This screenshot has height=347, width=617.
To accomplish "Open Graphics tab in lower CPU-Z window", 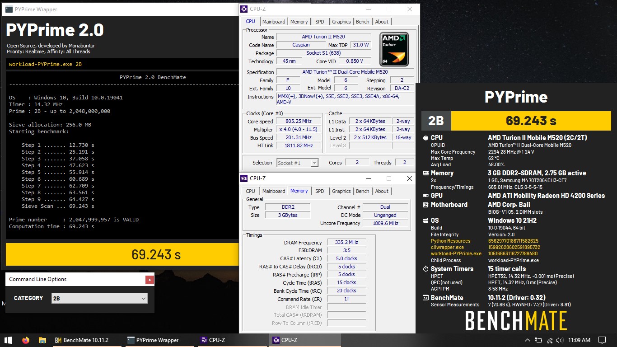I will pos(341,191).
